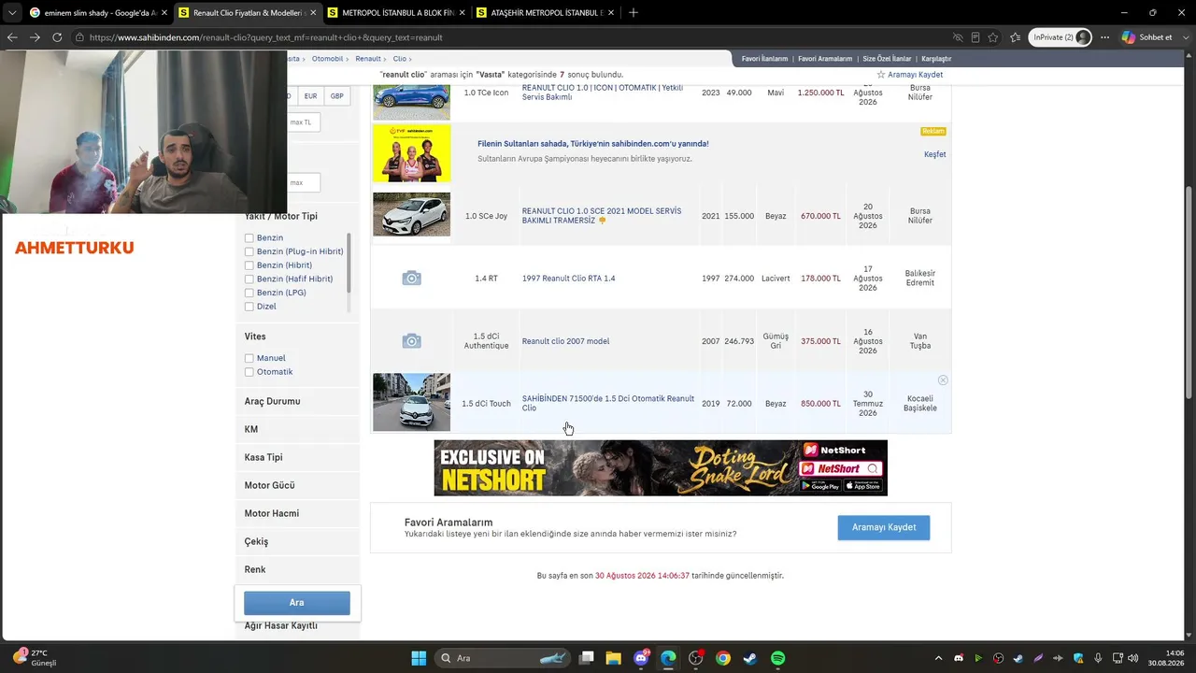Expand the 'Kasa Tipi' filter section
Viewport: 1196px width, 673px height.
point(297,457)
